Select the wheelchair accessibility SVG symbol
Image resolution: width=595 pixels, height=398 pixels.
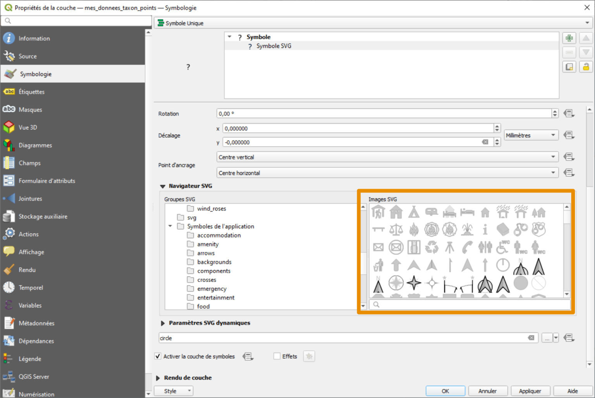click(x=503, y=247)
